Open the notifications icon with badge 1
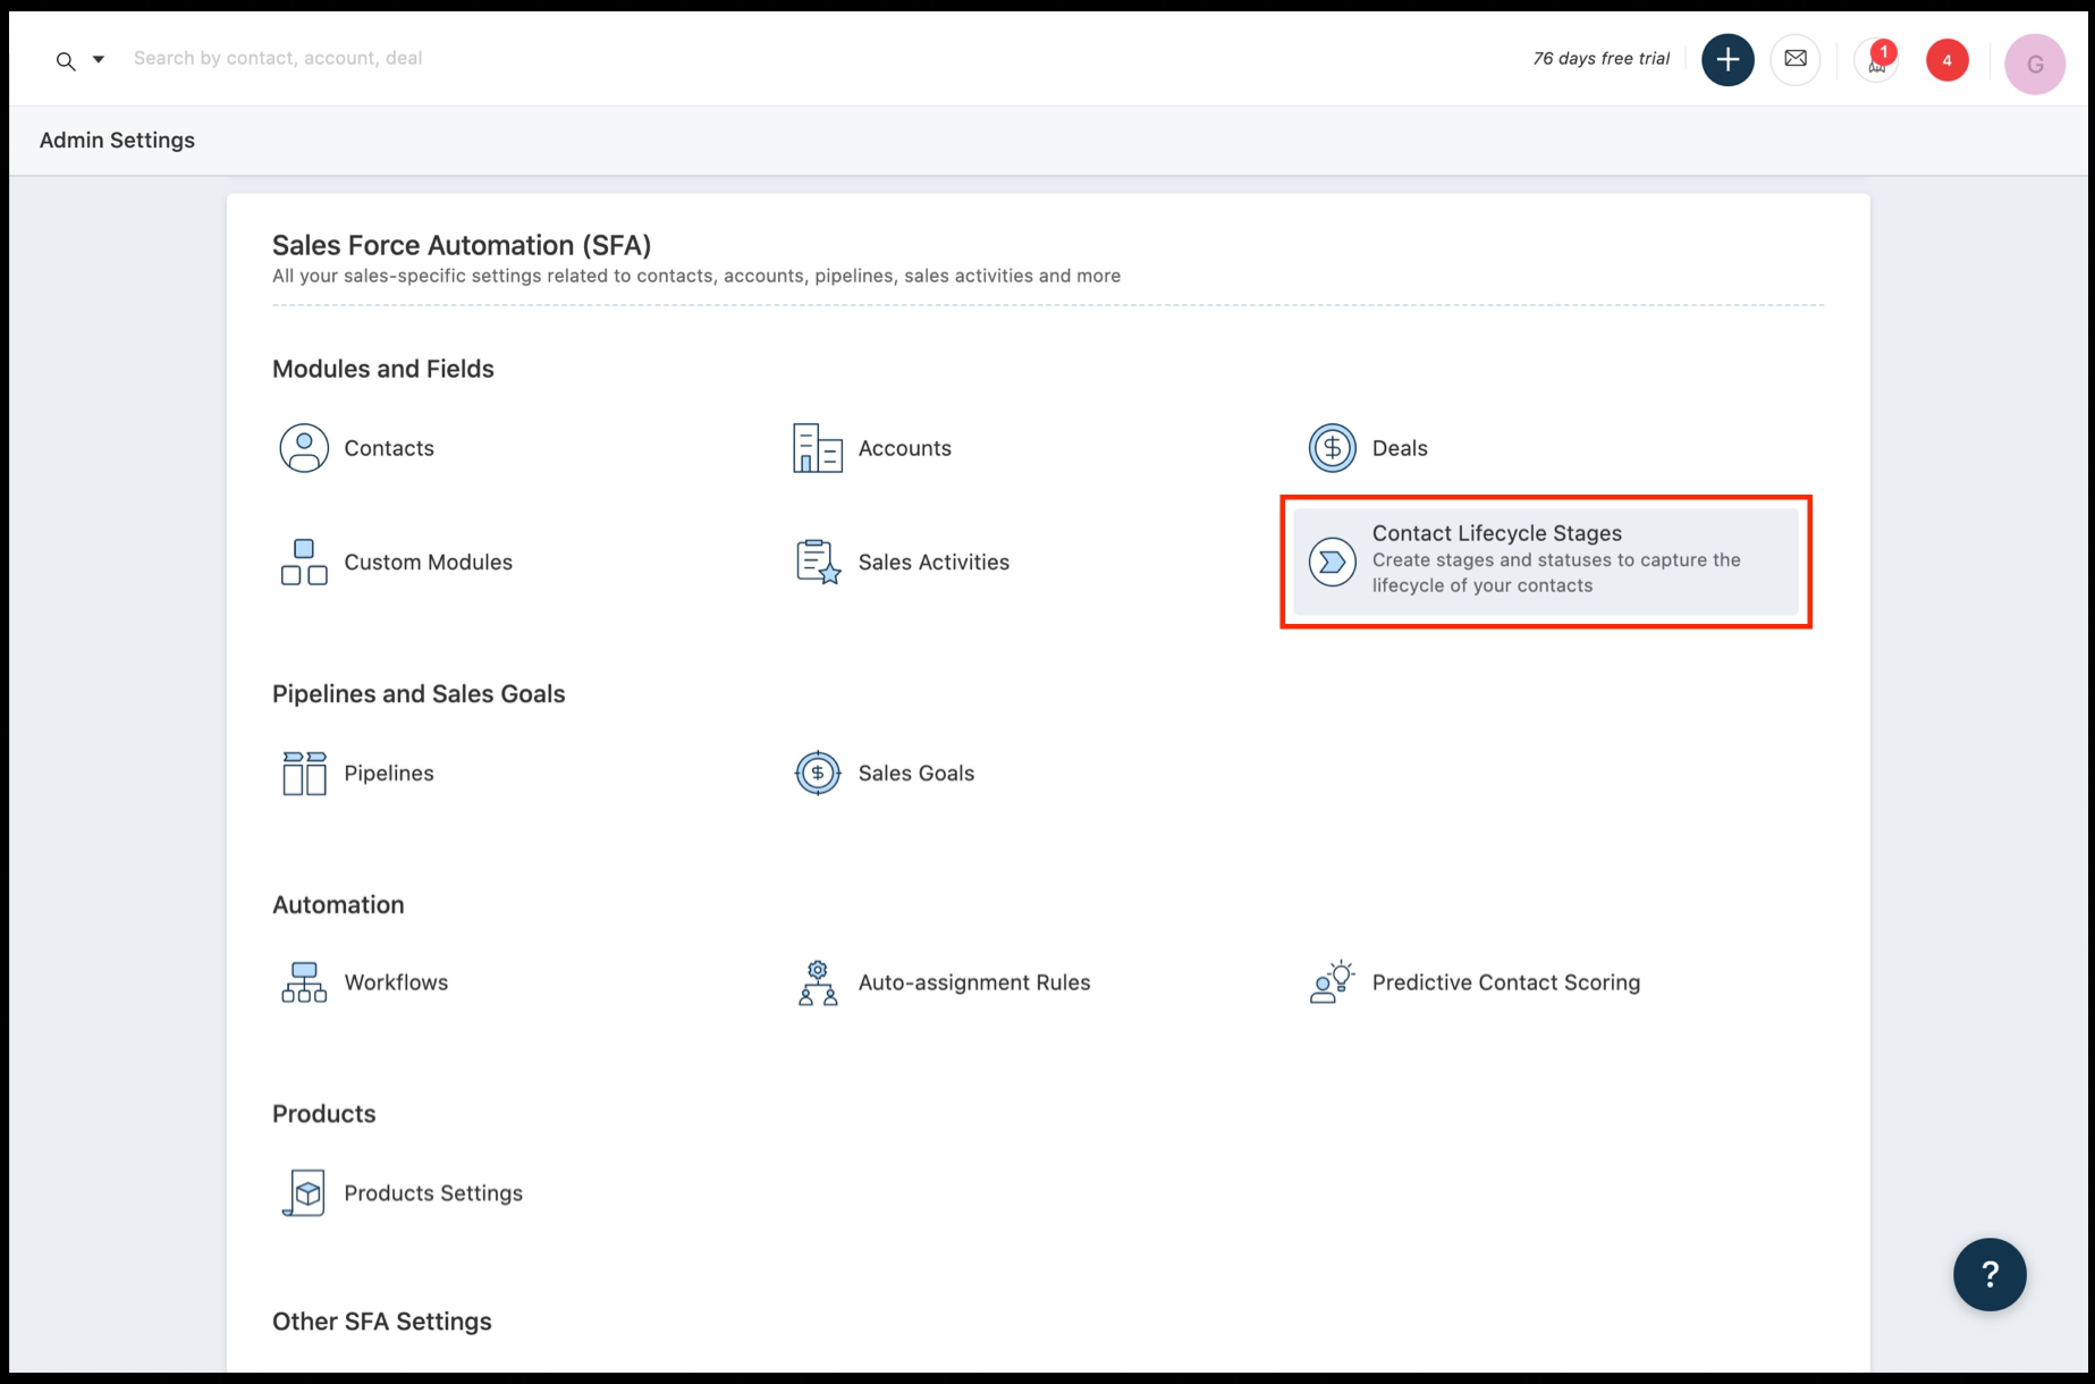The width and height of the screenshot is (2095, 1384). click(x=1876, y=61)
